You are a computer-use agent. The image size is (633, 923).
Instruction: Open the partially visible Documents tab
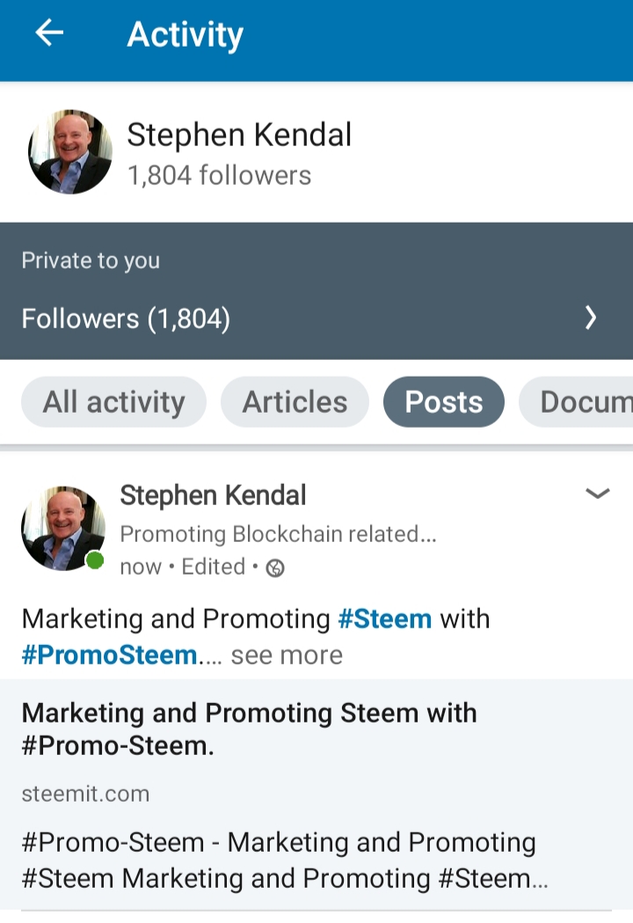tap(580, 402)
